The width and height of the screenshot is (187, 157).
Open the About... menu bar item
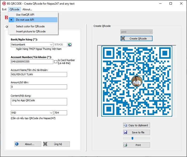[x=27, y=9]
